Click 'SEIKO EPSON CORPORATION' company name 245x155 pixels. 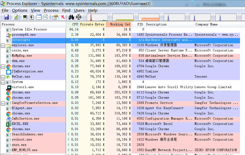click(216, 150)
